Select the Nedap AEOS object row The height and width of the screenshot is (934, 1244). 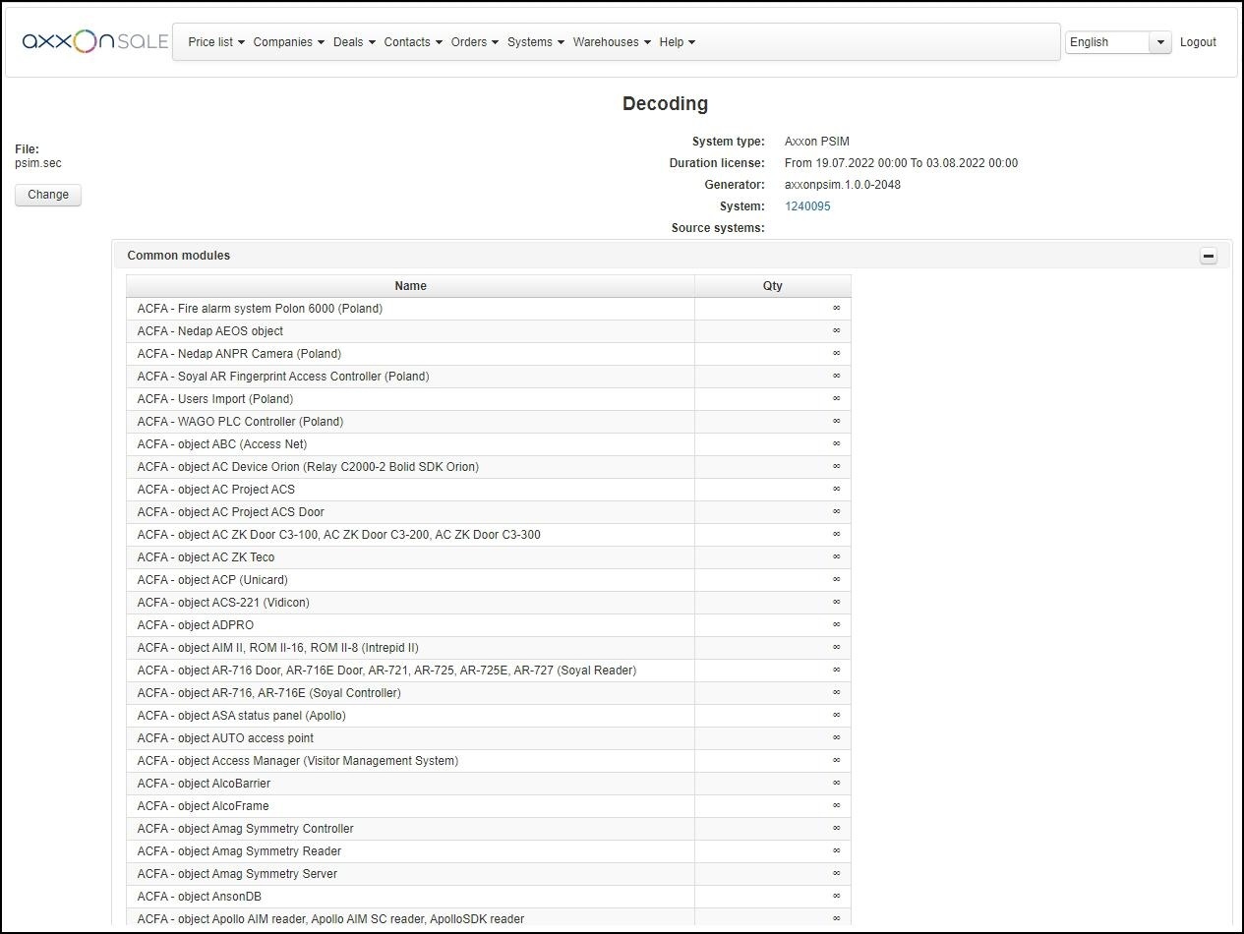point(489,331)
